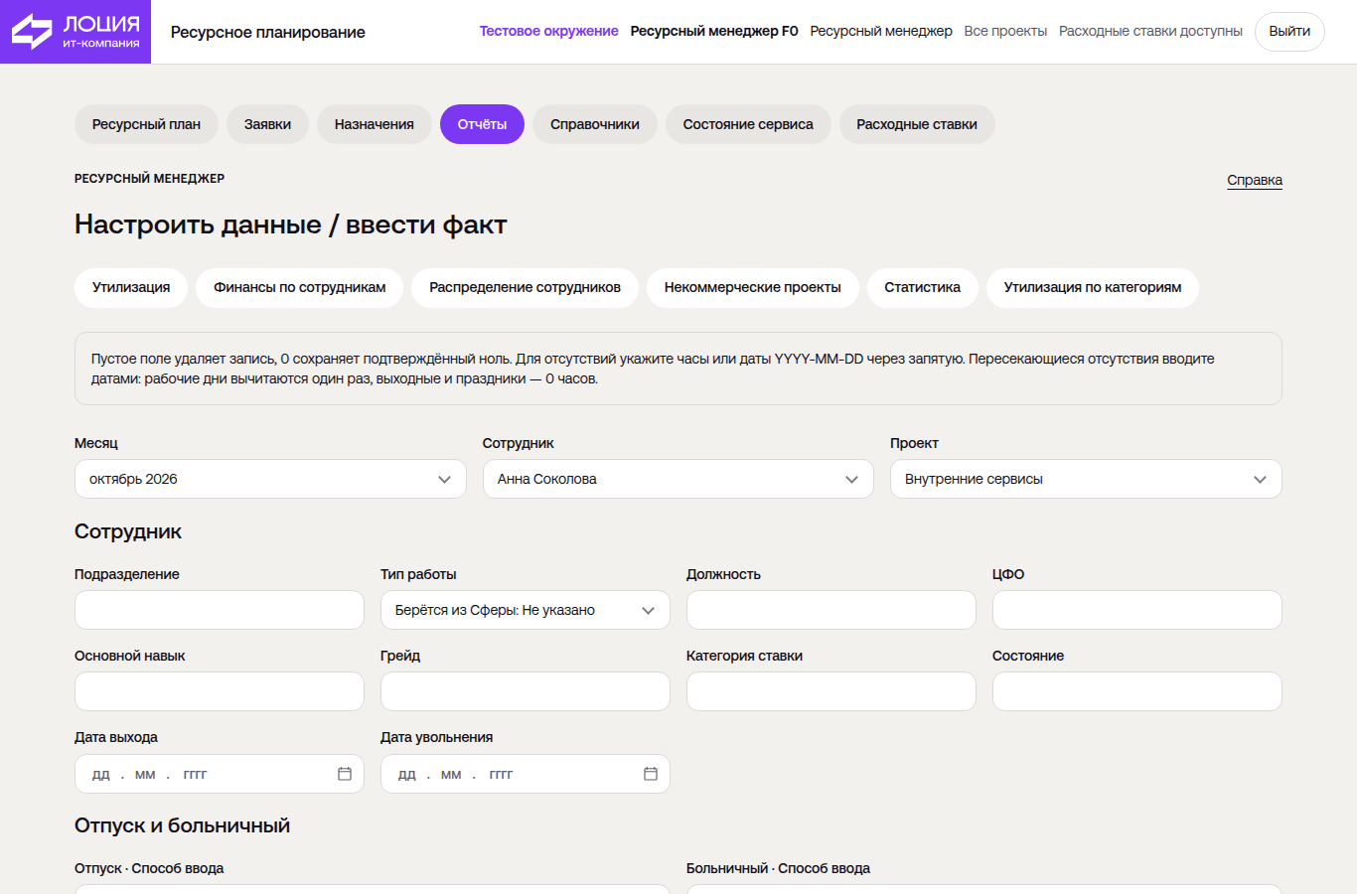Click the Дата увольнения date field
1357x894 pixels.
(526, 774)
